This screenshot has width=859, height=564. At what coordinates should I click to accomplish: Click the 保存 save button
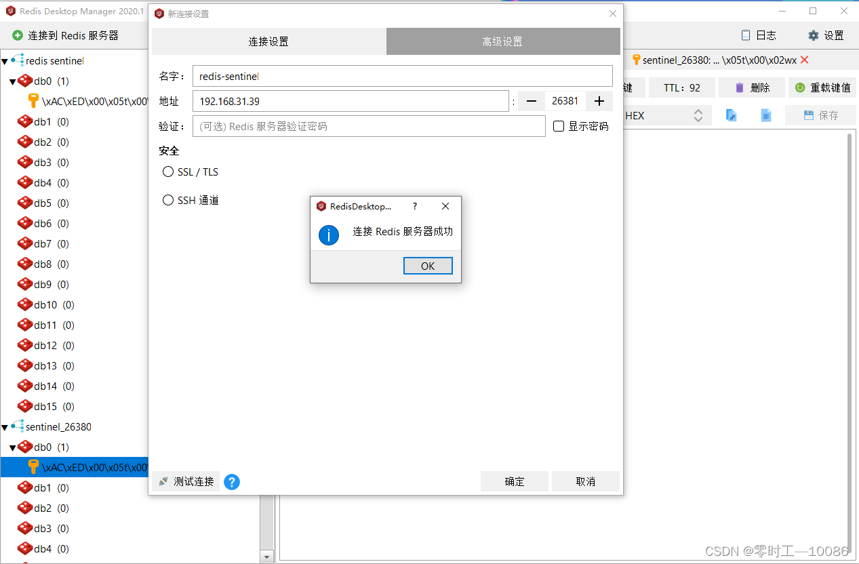click(820, 115)
